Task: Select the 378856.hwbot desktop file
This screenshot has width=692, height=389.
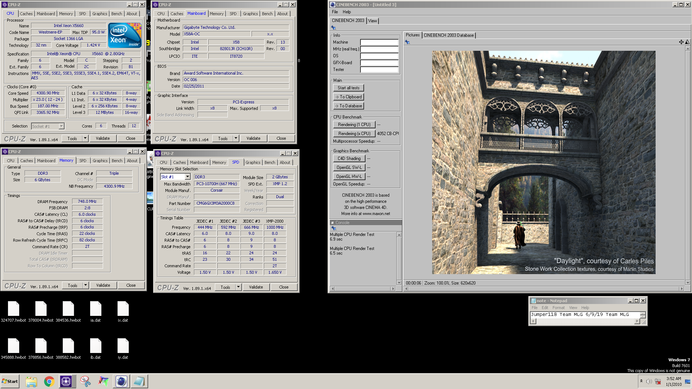Action: coord(41,349)
